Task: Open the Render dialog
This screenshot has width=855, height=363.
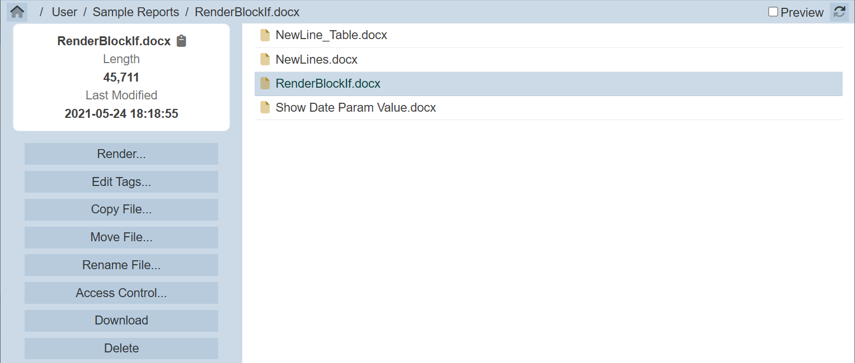Action: coord(121,154)
